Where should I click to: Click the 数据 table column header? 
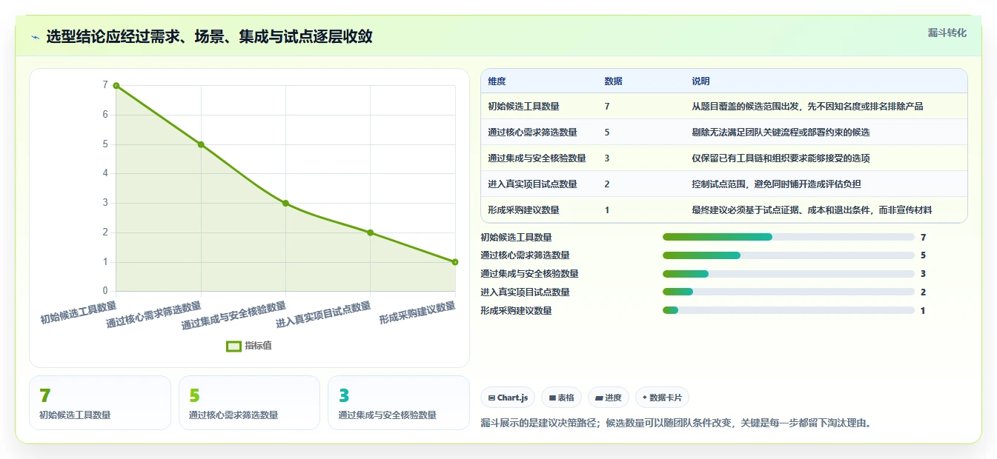click(x=613, y=81)
